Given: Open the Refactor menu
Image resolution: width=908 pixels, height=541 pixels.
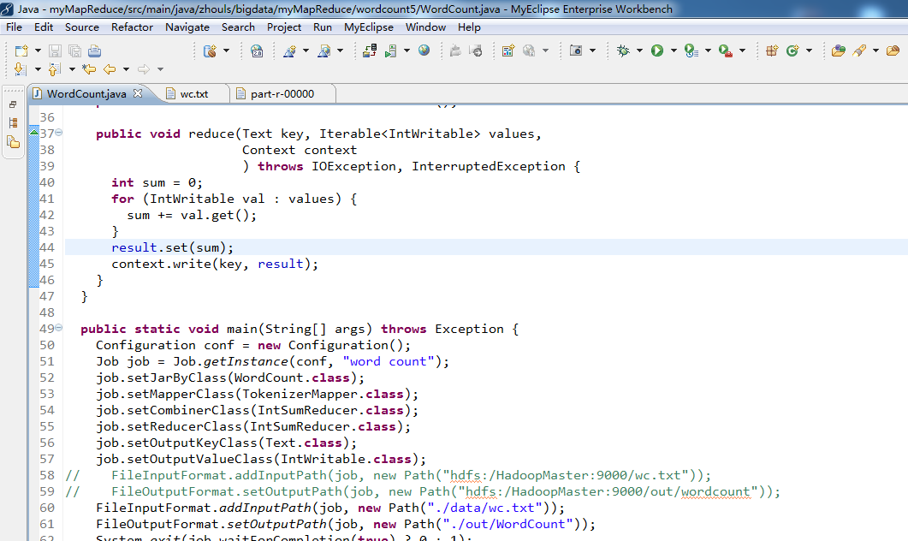Looking at the screenshot, I should pyautogui.click(x=132, y=27).
